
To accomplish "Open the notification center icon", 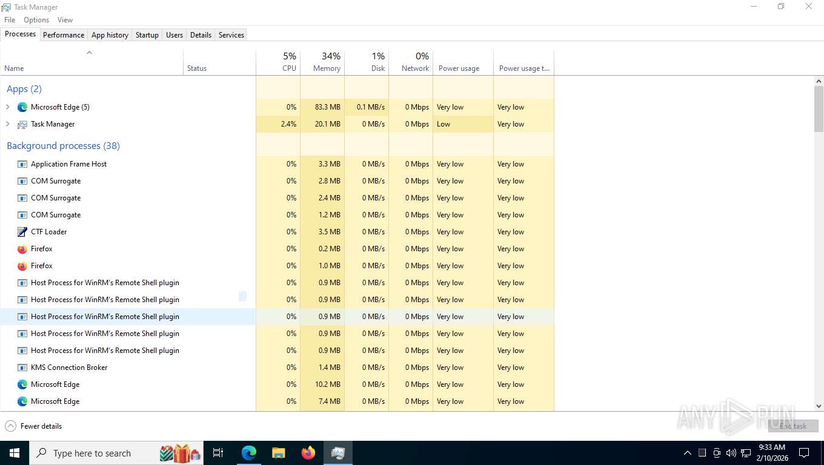I will click(804, 453).
